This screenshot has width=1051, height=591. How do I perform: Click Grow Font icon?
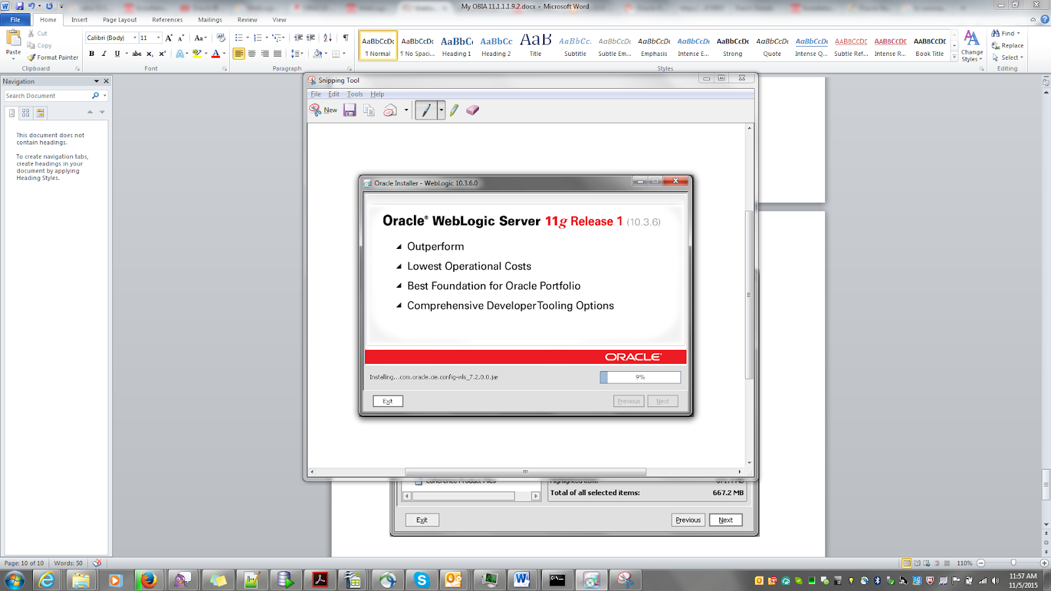pos(169,38)
